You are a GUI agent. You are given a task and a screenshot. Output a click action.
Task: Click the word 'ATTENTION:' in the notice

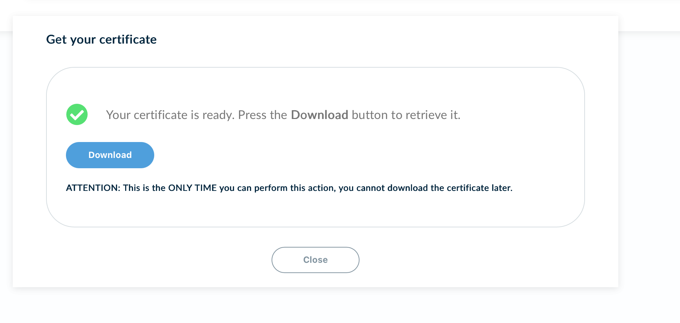click(93, 188)
